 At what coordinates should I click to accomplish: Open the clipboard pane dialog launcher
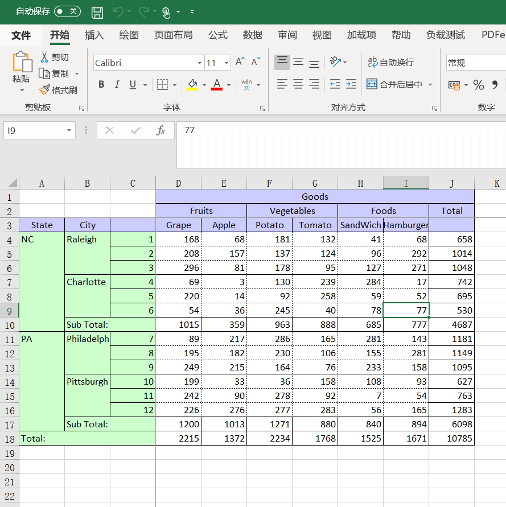(81, 109)
